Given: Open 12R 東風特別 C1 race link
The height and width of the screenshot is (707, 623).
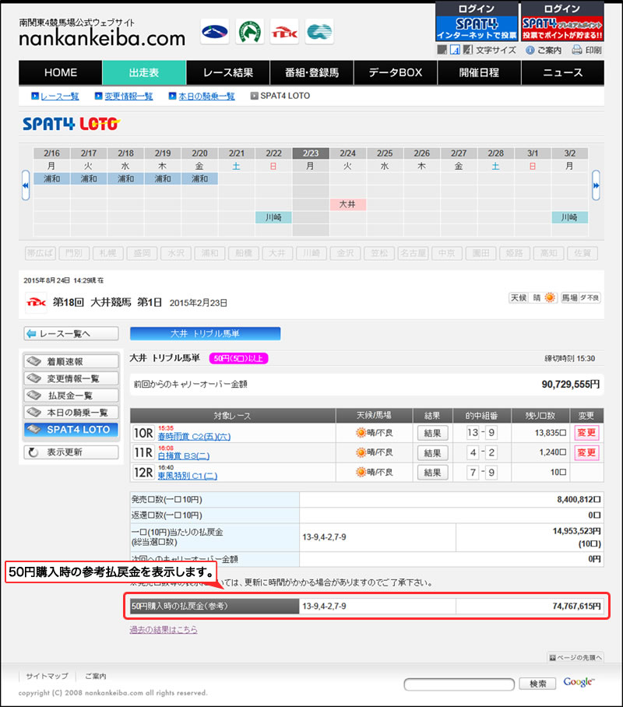Looking at the screenshot, I should click(188, 476).
